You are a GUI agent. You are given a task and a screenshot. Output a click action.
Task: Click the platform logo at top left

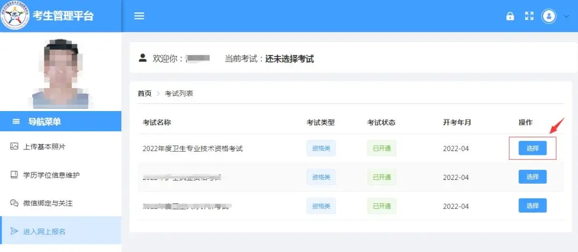[15, 15]
